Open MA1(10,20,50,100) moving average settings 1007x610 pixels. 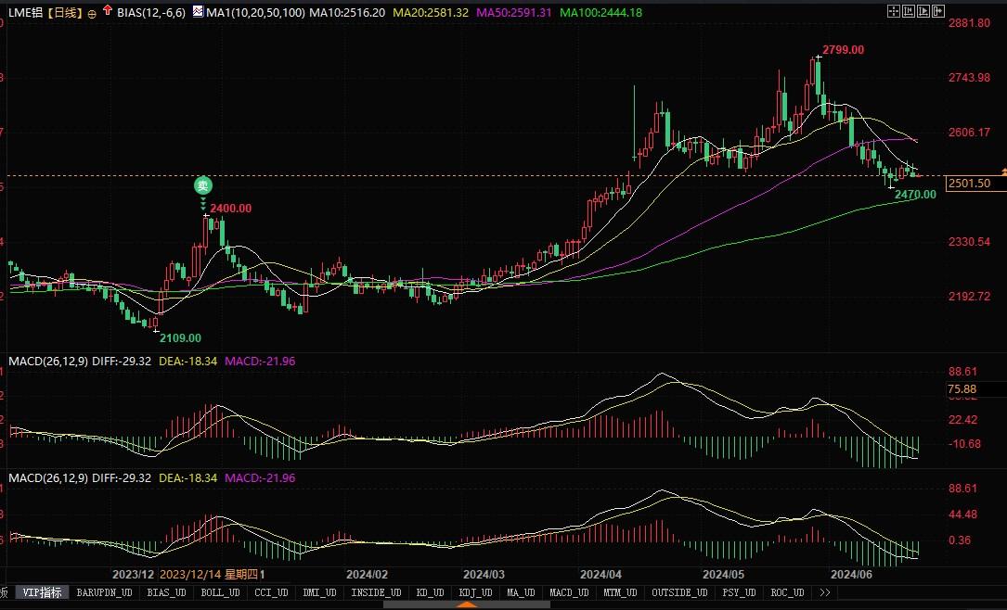click(x=255, y=12)
